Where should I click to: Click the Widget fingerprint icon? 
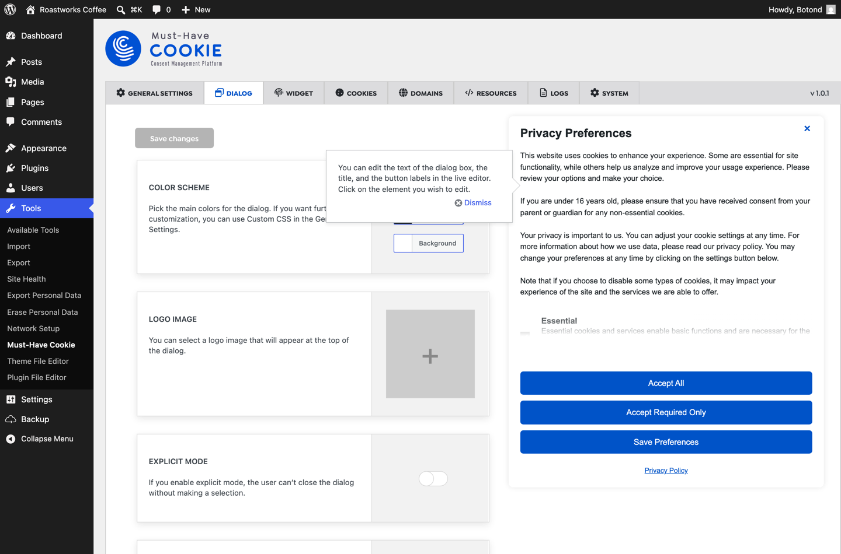tap(279, 93)
